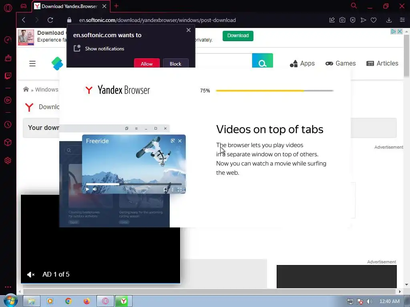This screenshot has width=410, height=307.
Task: Close the Freeride video popup
Action: coord(180,141)
